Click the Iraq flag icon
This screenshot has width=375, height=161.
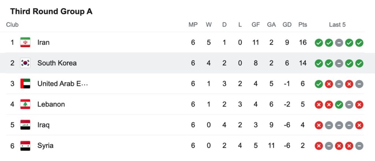[25, 125]
